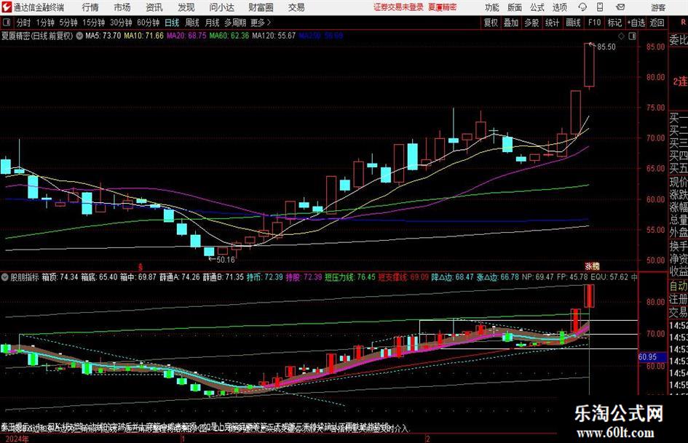This screenshot has height=443, width=688.
Task: Switch to 1分钟 period tab
Action: (x=45, y=23)
